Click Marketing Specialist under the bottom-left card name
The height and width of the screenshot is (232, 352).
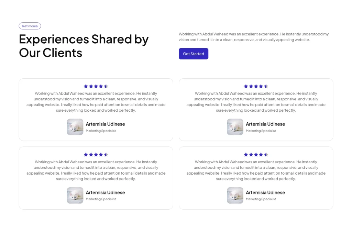(101, 199)
